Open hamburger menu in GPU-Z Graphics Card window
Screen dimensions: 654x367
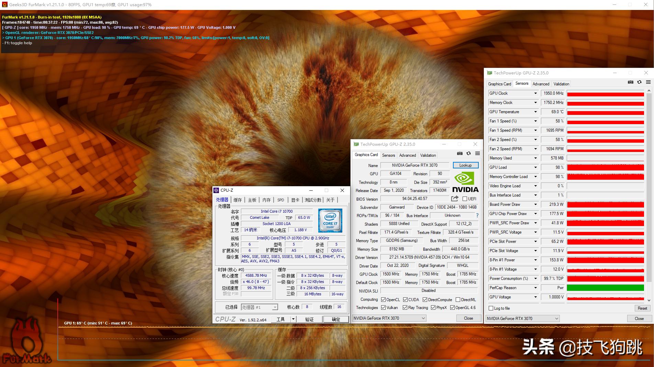[477, 154]
